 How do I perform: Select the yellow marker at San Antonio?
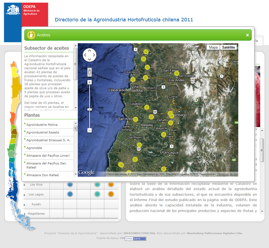tap(135, 119)
